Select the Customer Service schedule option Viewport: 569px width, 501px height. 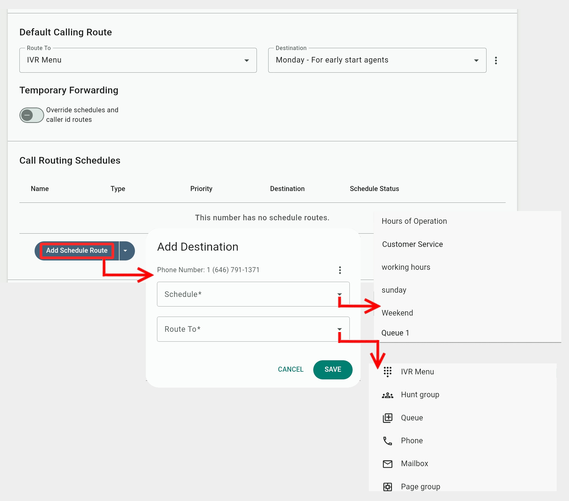412,244
